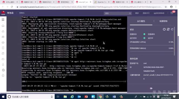Click the login user value 'root'
The width and height of the screenshot is (179, 99).
point(145,63)
